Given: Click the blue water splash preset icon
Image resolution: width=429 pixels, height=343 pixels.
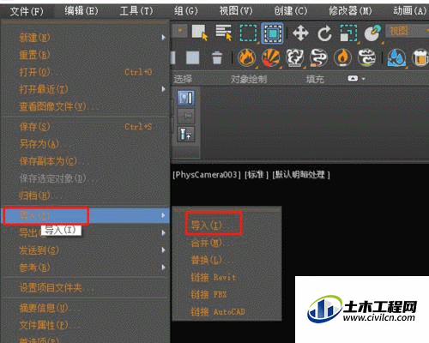Looking at the screenshot, I should coord(396,57).
